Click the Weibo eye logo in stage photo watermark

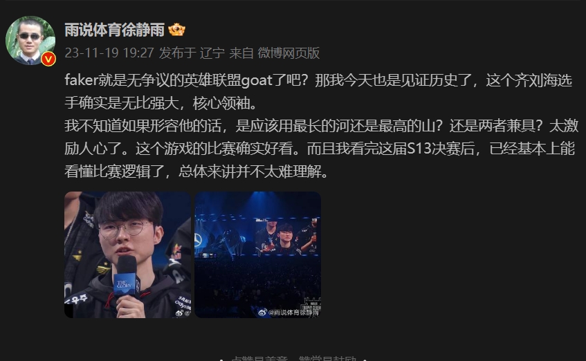[x=262, y=313]
